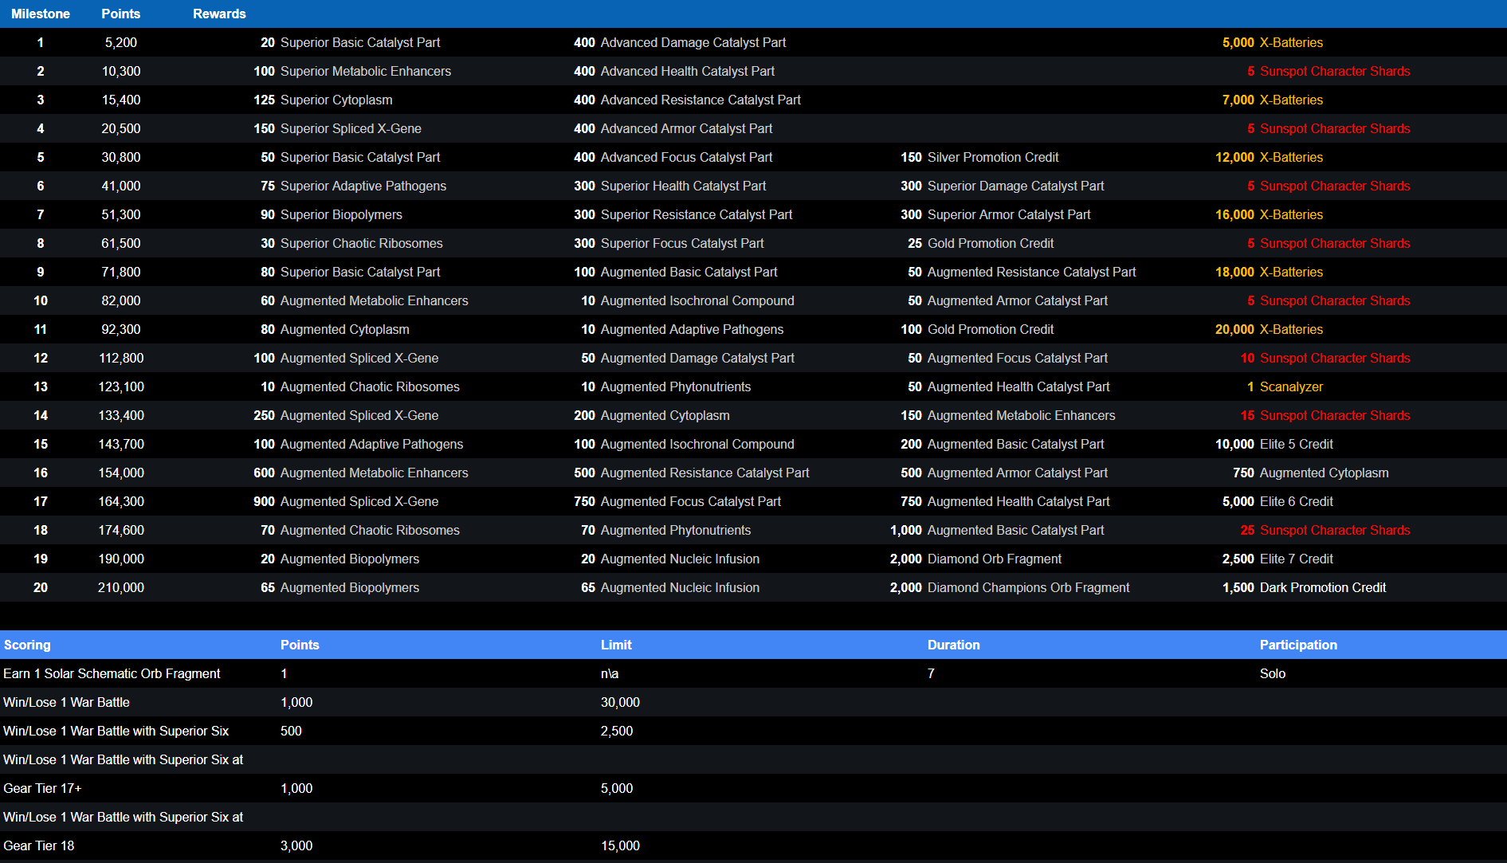Screen dimensions: 1507x863
Task: Select 'Superior Chaotic Ribosomes' reward
Action: click(x=361, y=243)
